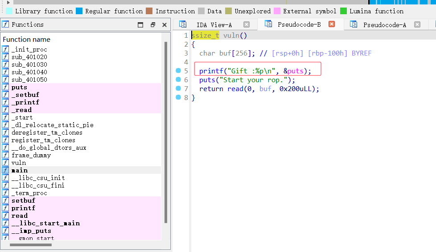Viewport: 436px width, 252px height.
Task: Click the Function name column header
Action: click(x=27, y=40)
